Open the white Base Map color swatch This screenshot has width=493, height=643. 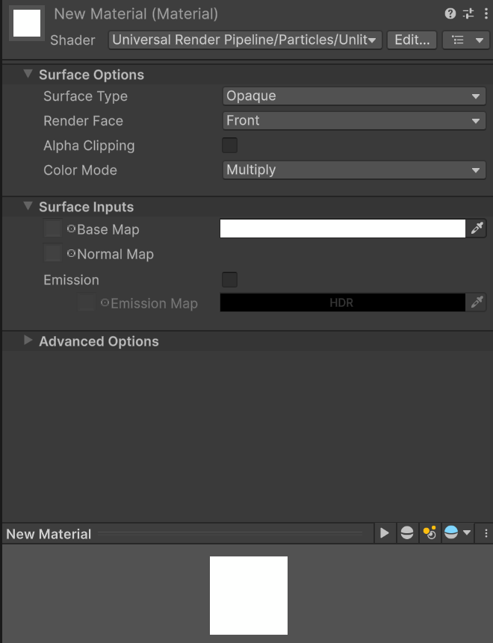(342, 229)
